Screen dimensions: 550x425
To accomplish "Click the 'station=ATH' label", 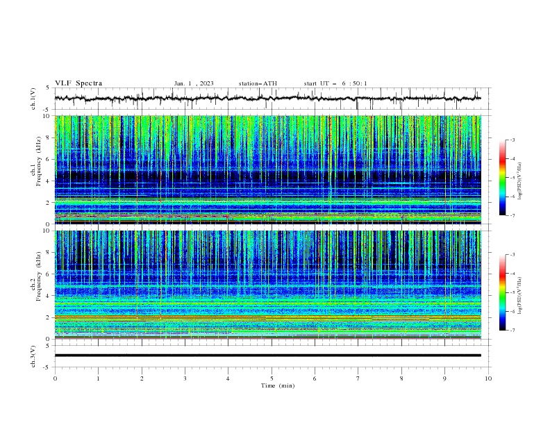I will point(258,83).
